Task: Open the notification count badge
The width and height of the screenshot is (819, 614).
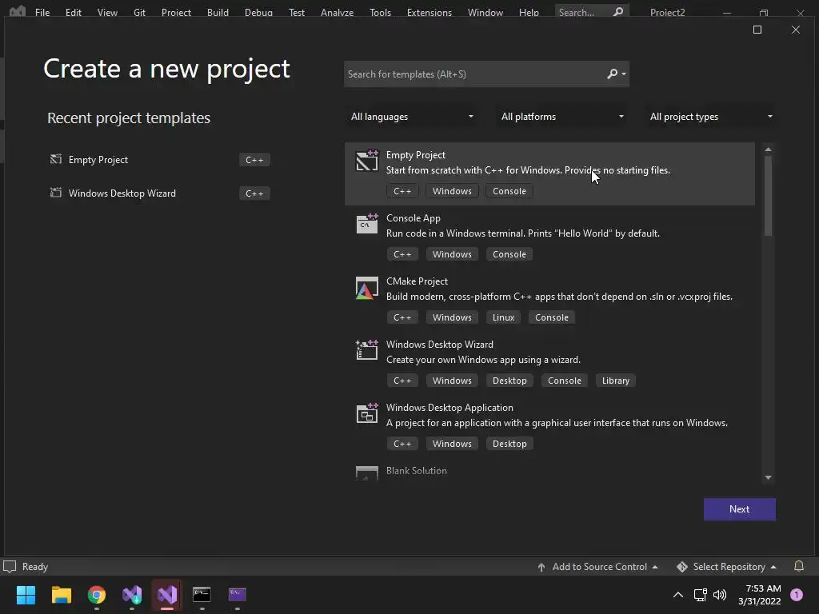Action: click(x=797, y=594)
